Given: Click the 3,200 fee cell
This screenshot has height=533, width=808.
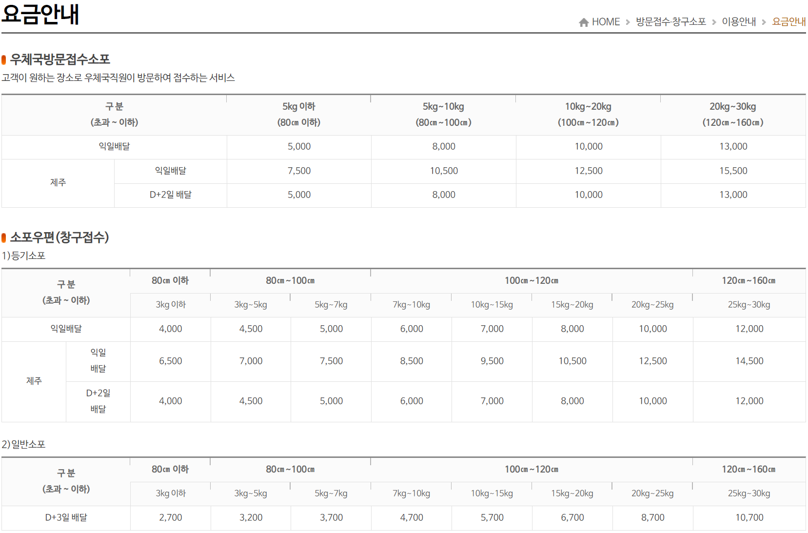Looking at the screenshot, I should 251,518.
